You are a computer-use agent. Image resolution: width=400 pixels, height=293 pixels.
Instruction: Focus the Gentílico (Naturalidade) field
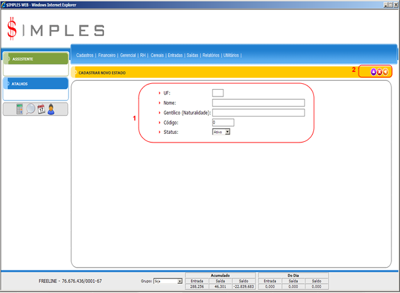(258, 113)
